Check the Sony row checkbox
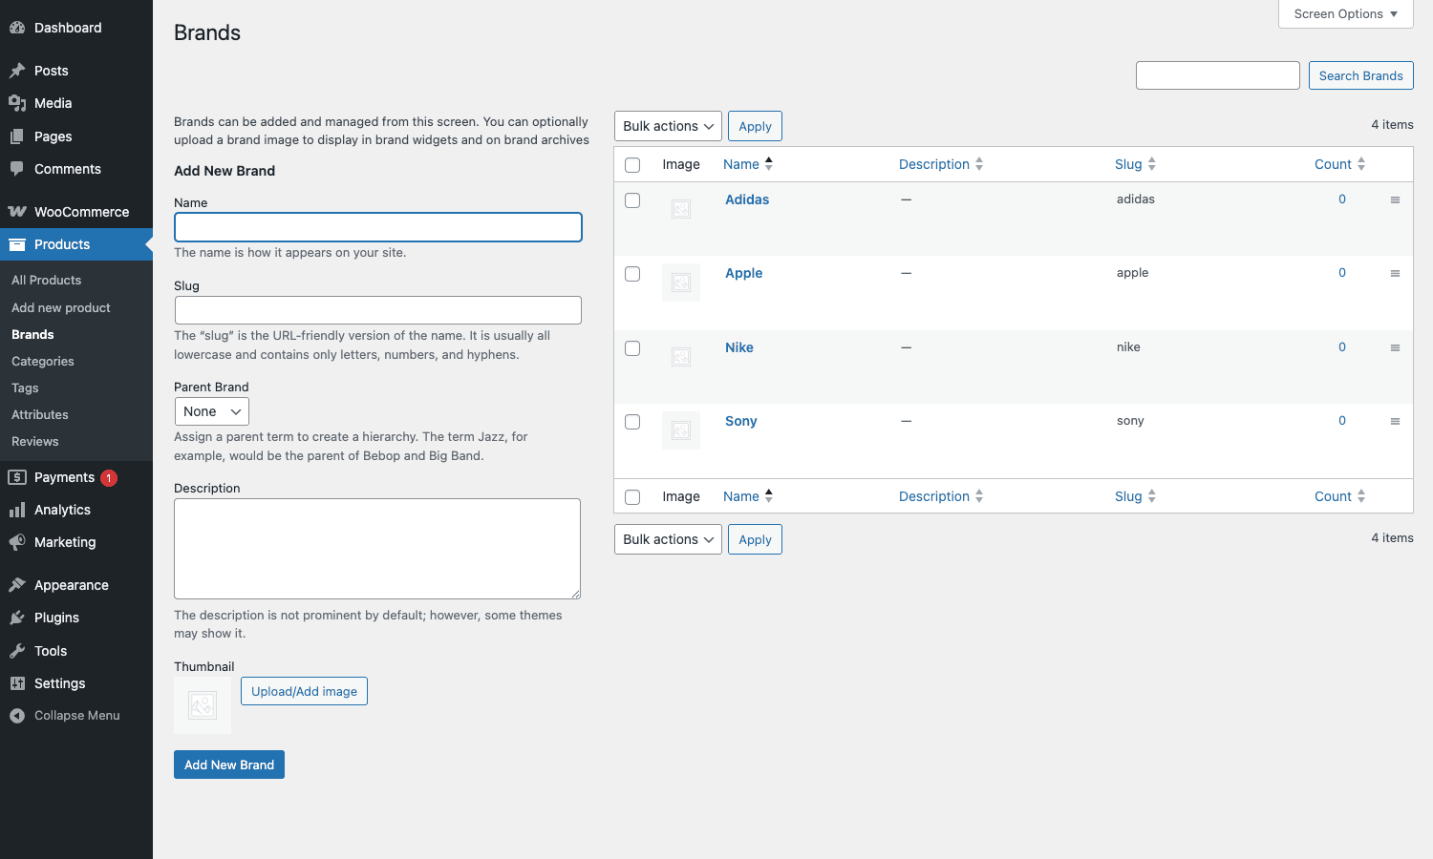 (632, 422)
